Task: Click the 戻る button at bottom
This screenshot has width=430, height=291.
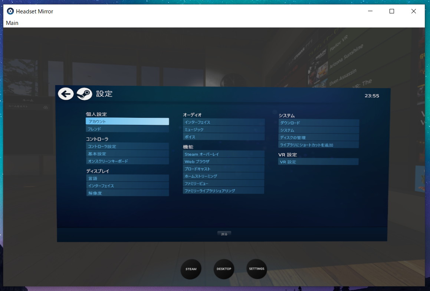Action: [224, 234]
